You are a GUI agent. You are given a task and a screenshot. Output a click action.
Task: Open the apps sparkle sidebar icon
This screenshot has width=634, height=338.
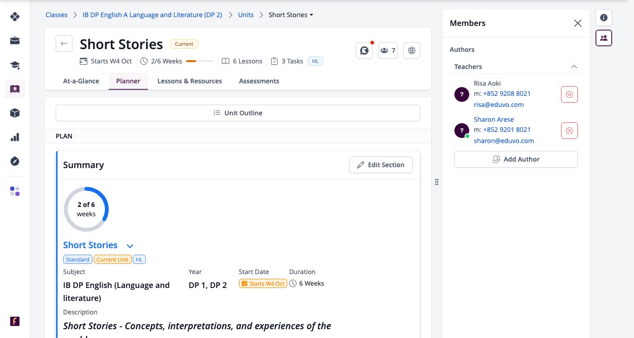15,191
